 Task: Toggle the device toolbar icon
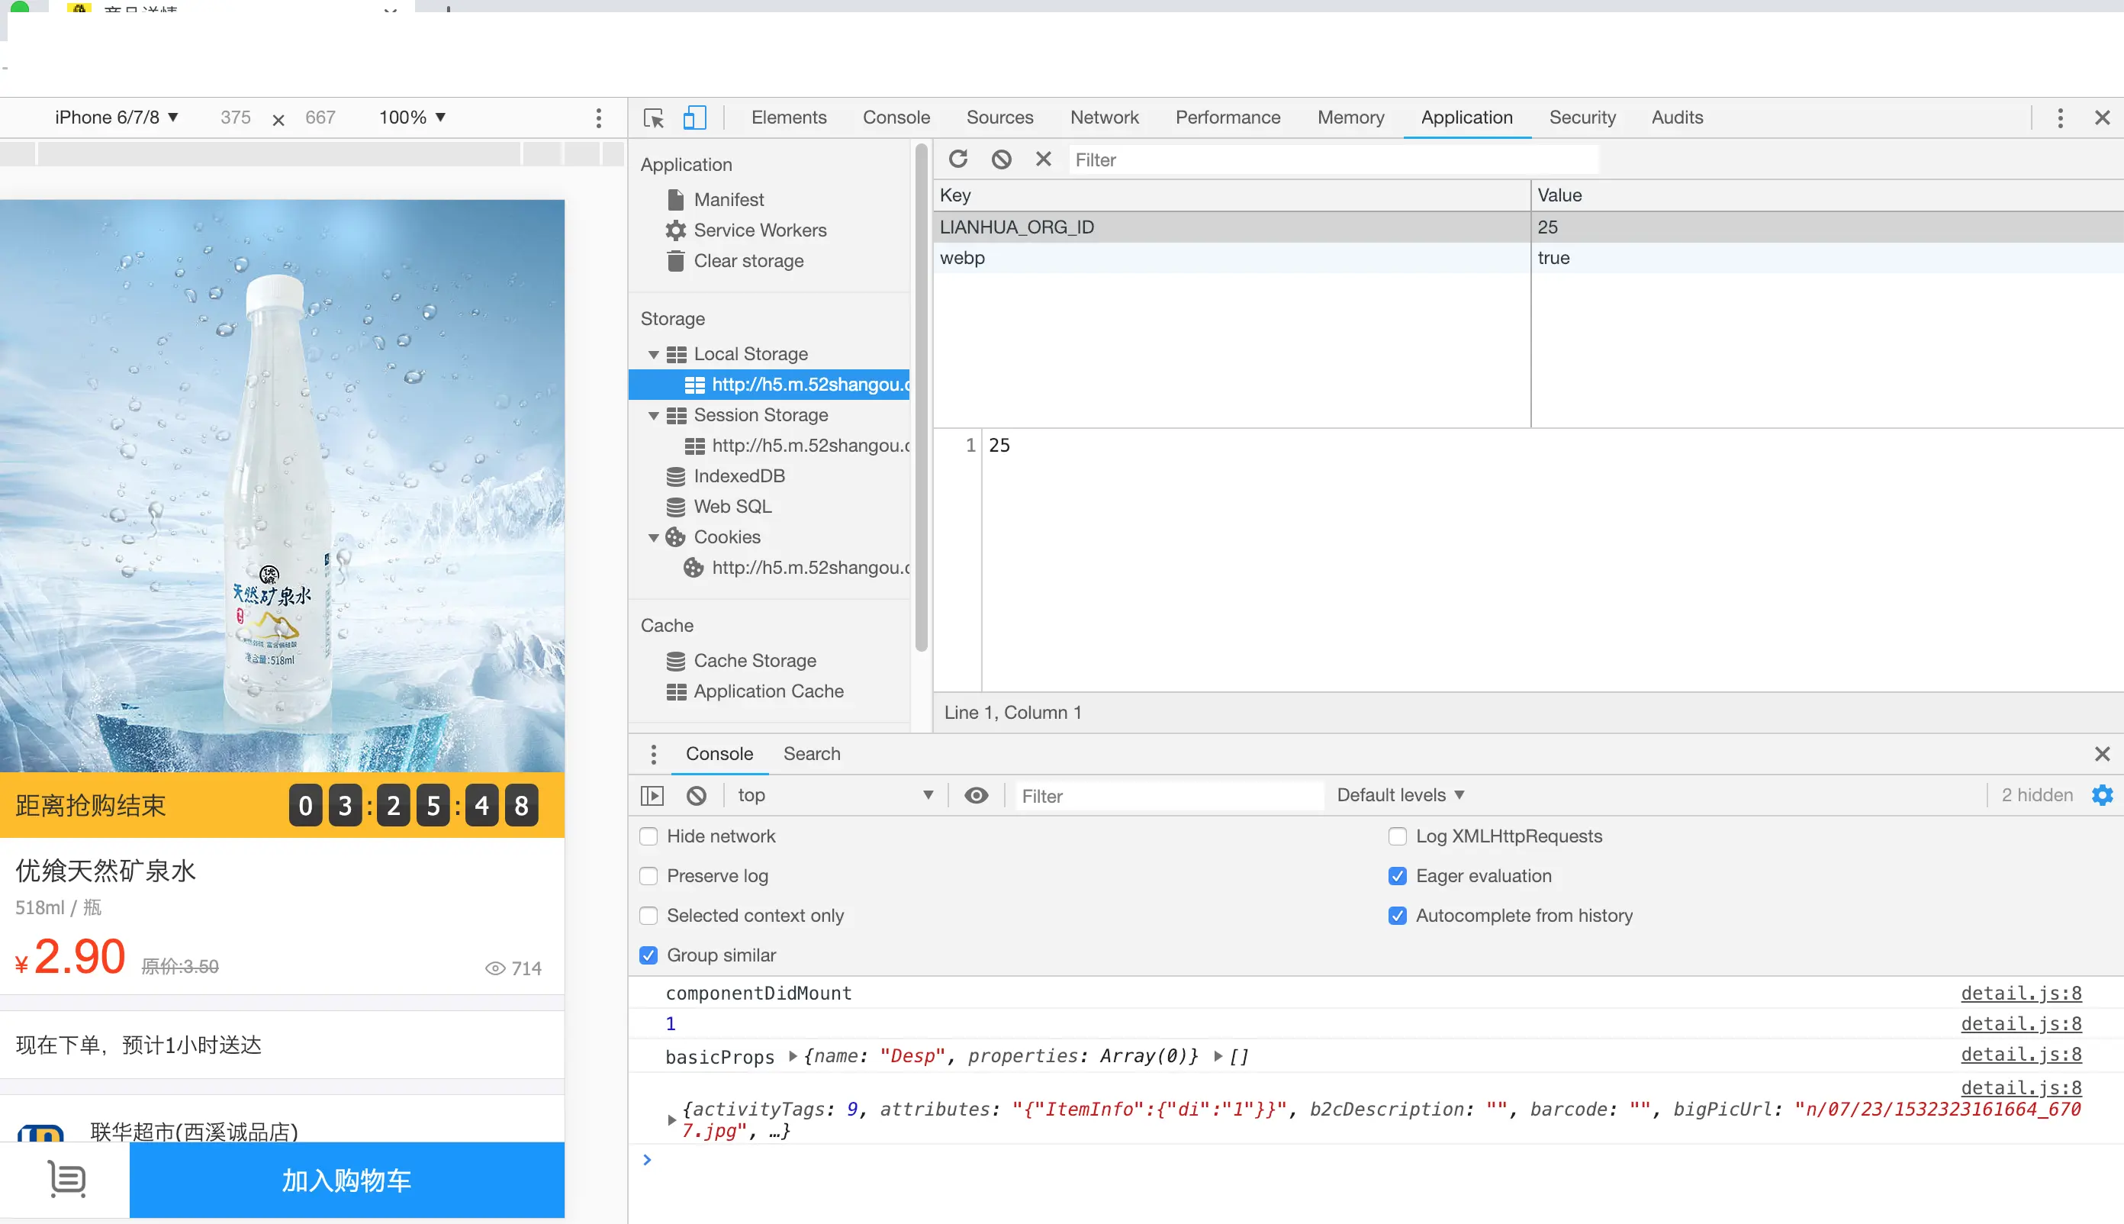coord(694,118)
